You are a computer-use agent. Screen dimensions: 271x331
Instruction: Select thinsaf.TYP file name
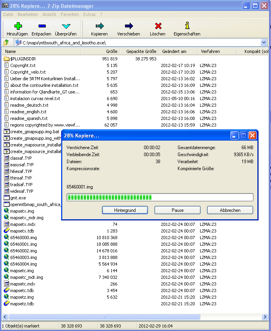click(x=21, y=178)
